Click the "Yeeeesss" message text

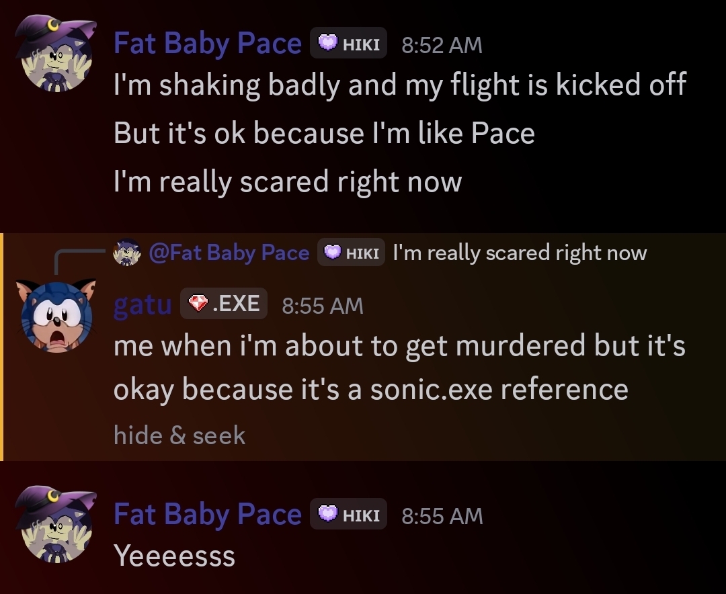[175, 556]
